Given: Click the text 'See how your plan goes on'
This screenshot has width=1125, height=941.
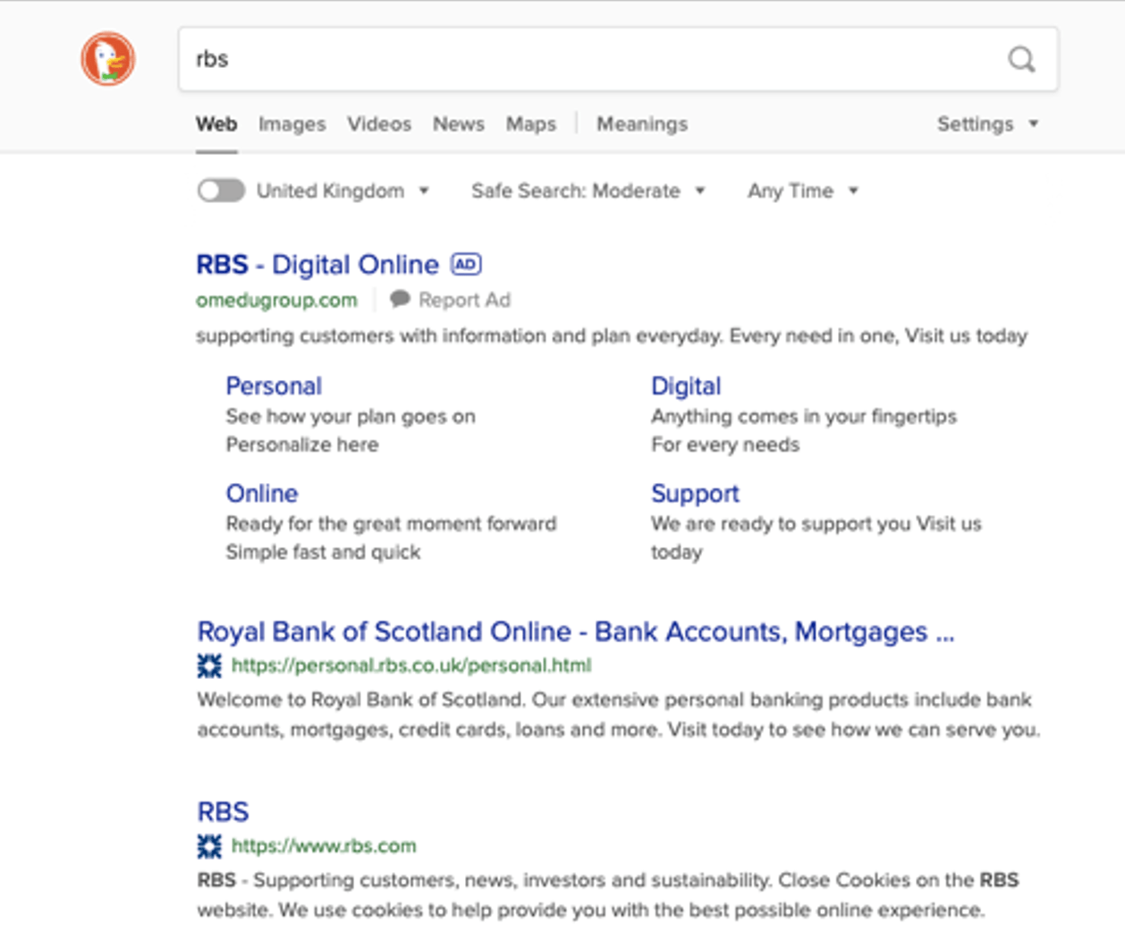Looking at the screenshot, I should tap(351, 417).
